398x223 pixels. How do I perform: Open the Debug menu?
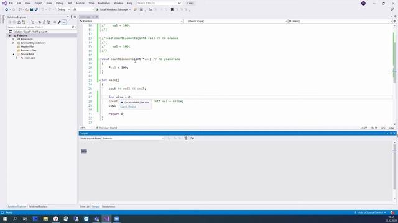click(x=60, y=3)
